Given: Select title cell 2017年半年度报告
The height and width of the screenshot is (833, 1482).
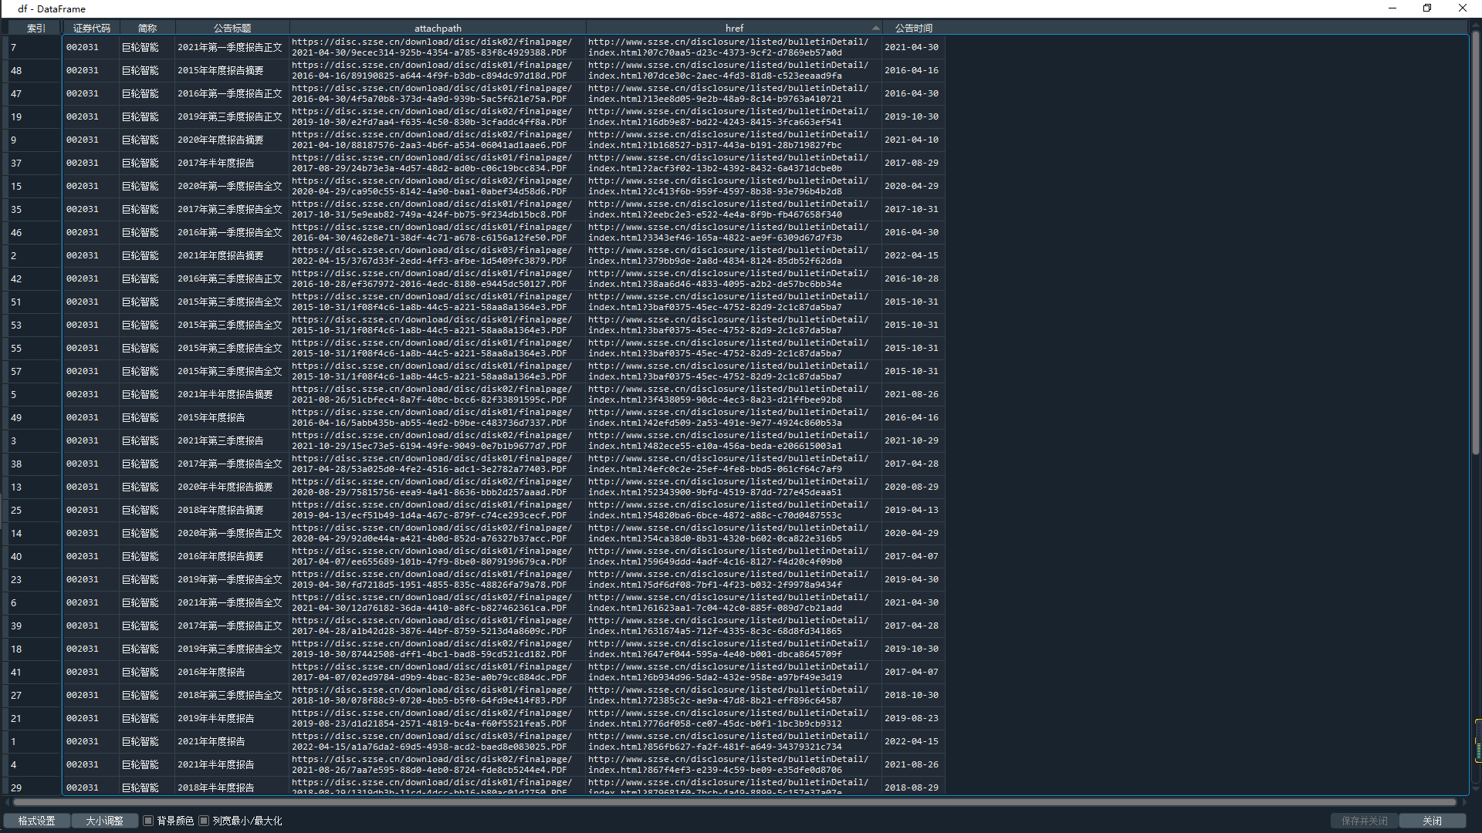Looking at the screenshot, I should (x=232, y=163).
